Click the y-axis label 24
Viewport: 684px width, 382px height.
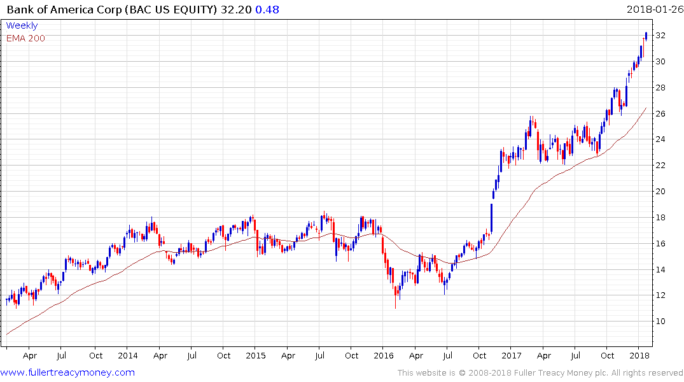click(660, 139)
